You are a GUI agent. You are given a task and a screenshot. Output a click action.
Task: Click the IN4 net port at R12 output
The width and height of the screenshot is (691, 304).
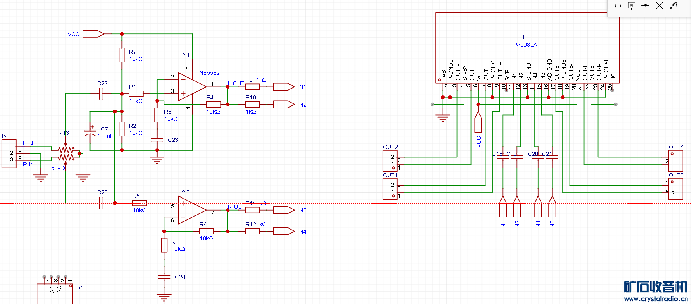pyautogui.click(x=284, y=231)
